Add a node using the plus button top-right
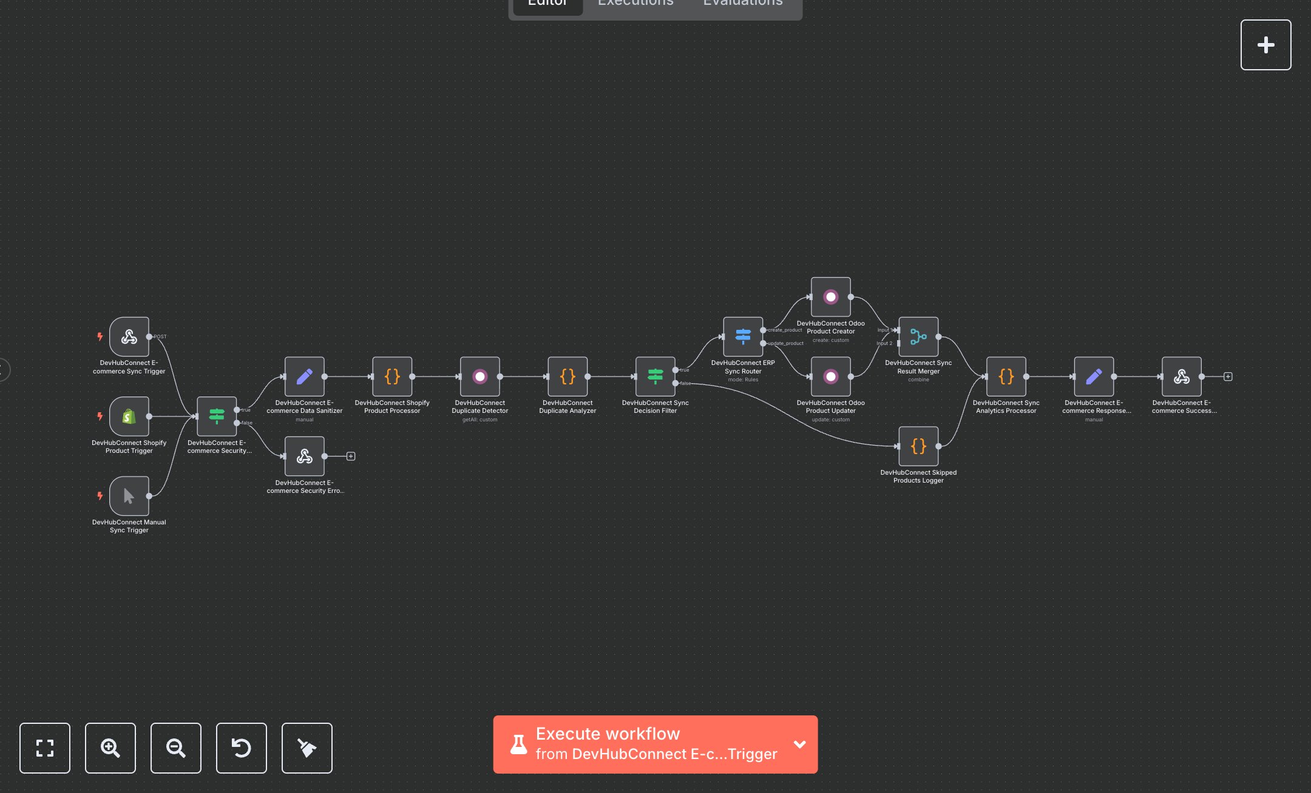Image resolution: width=1311 pixels, height=793 pixels. (x=1265, y=44)
